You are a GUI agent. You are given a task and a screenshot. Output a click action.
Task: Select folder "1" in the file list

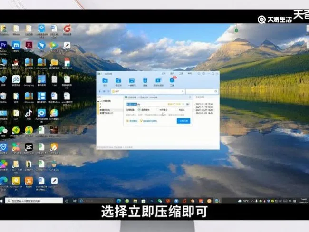100,104
